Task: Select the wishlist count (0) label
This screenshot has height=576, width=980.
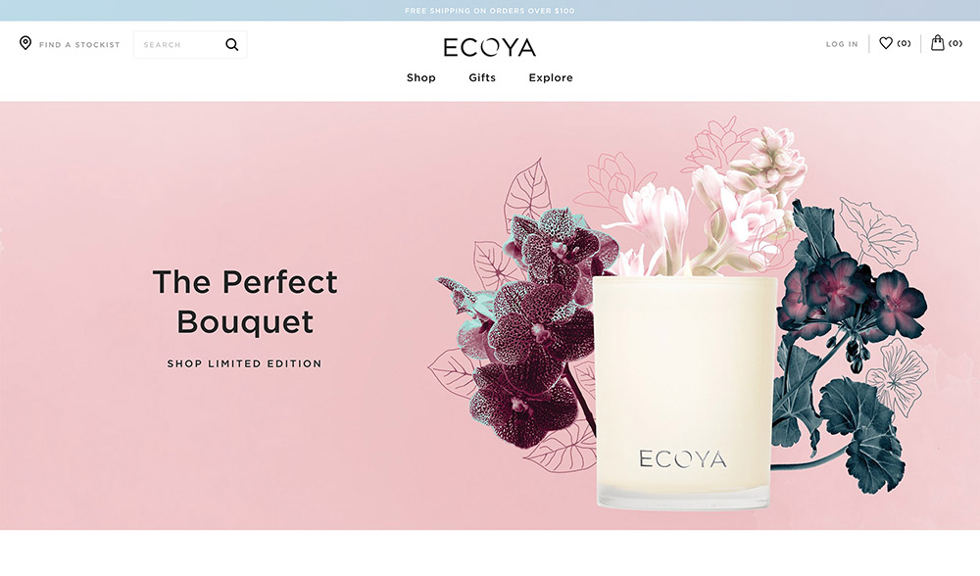Action: 904,43
